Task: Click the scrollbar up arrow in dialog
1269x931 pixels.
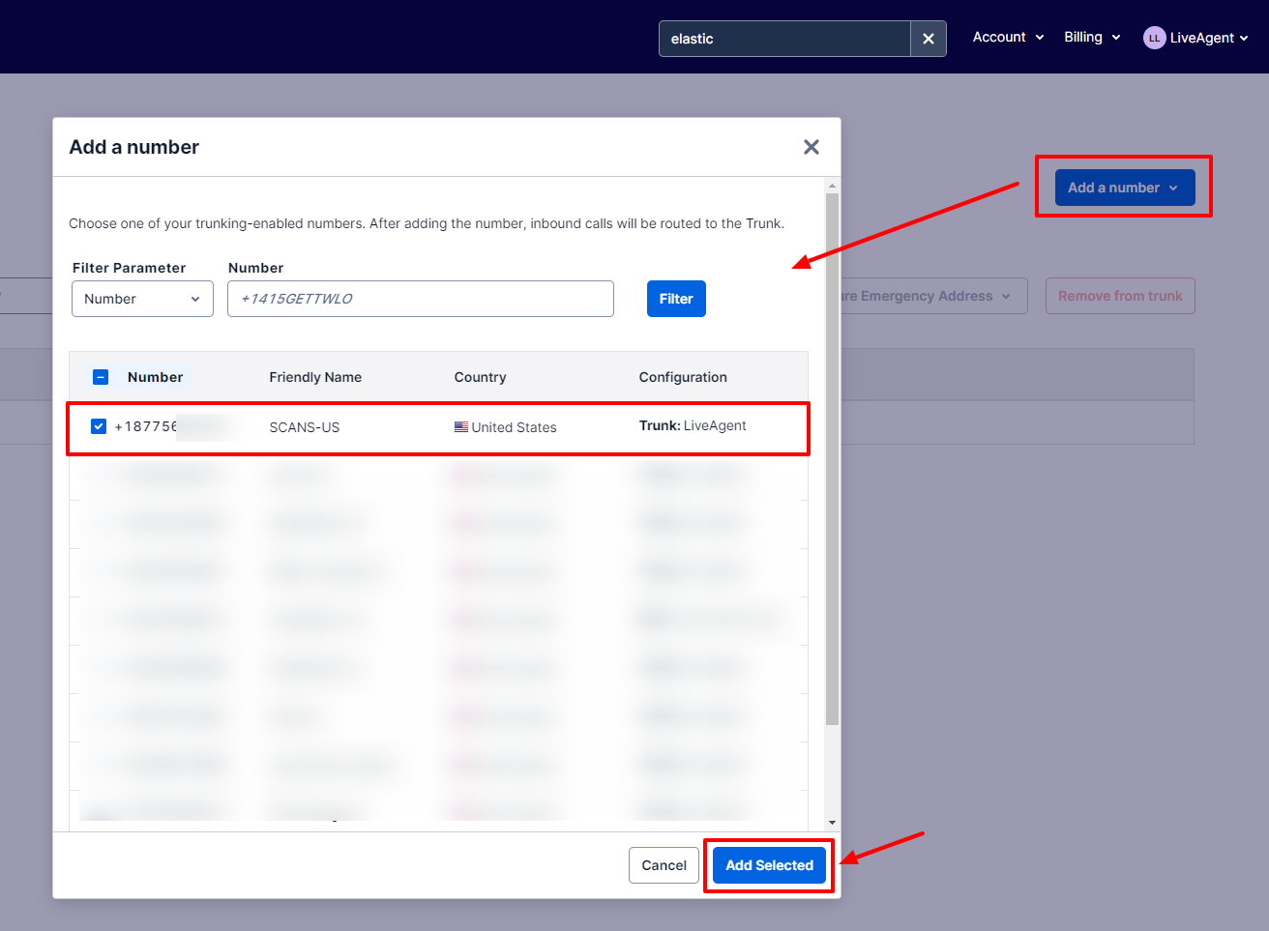Action: tap(832, 186)
